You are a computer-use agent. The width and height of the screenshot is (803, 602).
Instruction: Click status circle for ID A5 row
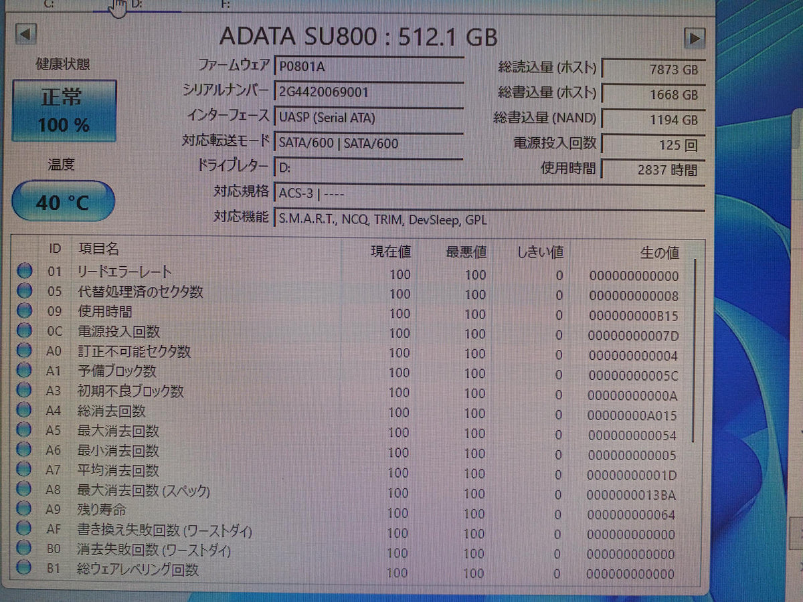pyautogui.click(x=25, y=430)
